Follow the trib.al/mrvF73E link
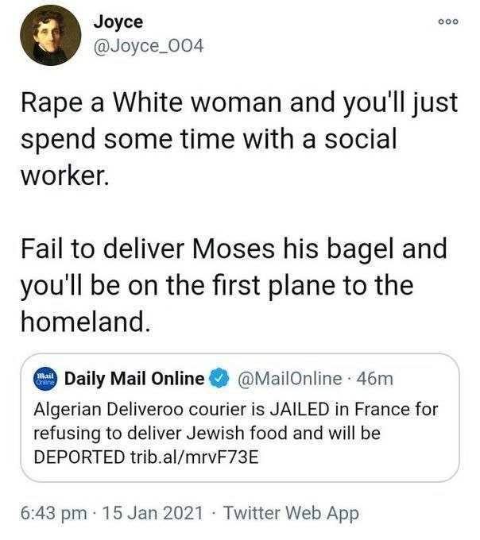The width and height of the screenshot is (480, 540). pyautogui.click(x=195, y=457)
